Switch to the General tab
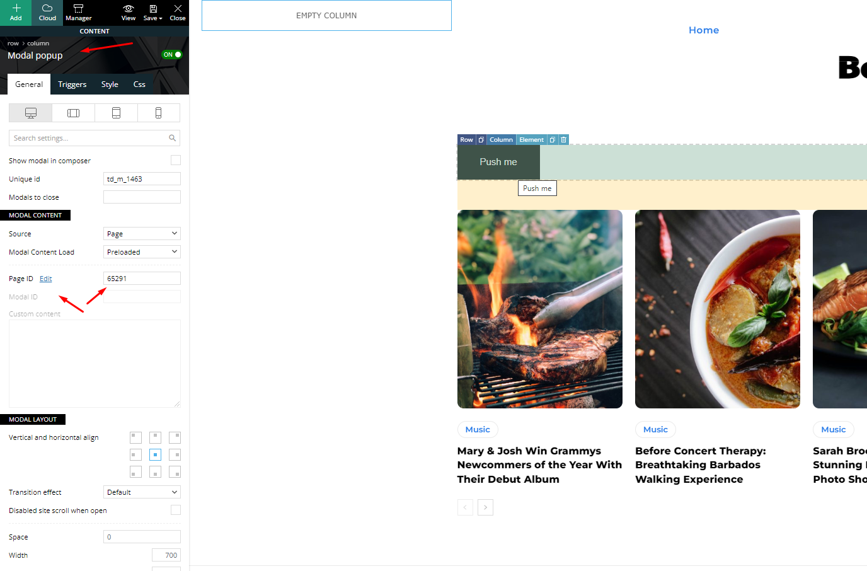This screenshot has width=867, height=571. (x=29, y=84)
